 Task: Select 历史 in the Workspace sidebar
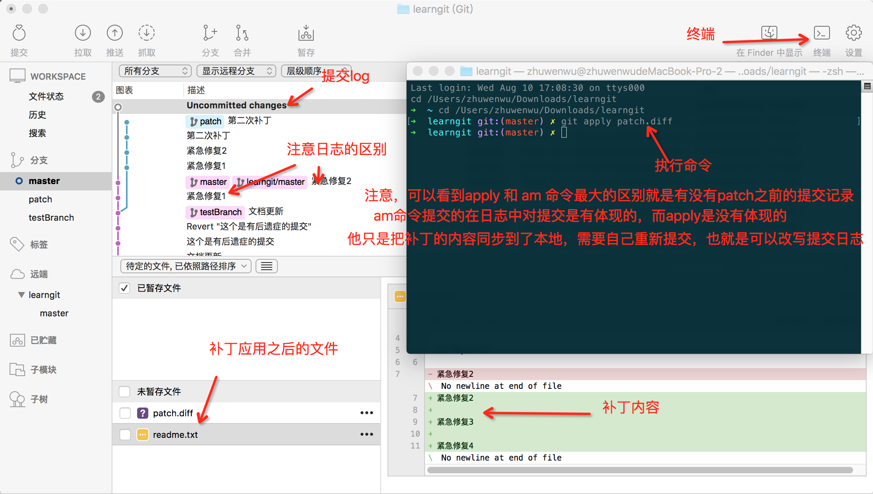coord(37,115)
